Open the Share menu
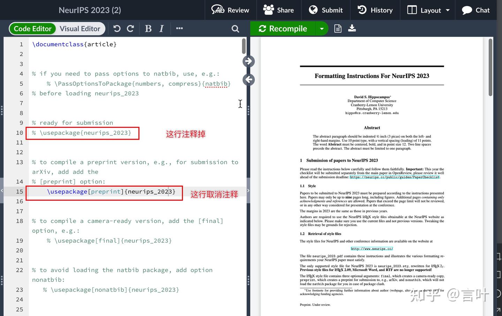 pyautogui.click(x=279, y=10)
